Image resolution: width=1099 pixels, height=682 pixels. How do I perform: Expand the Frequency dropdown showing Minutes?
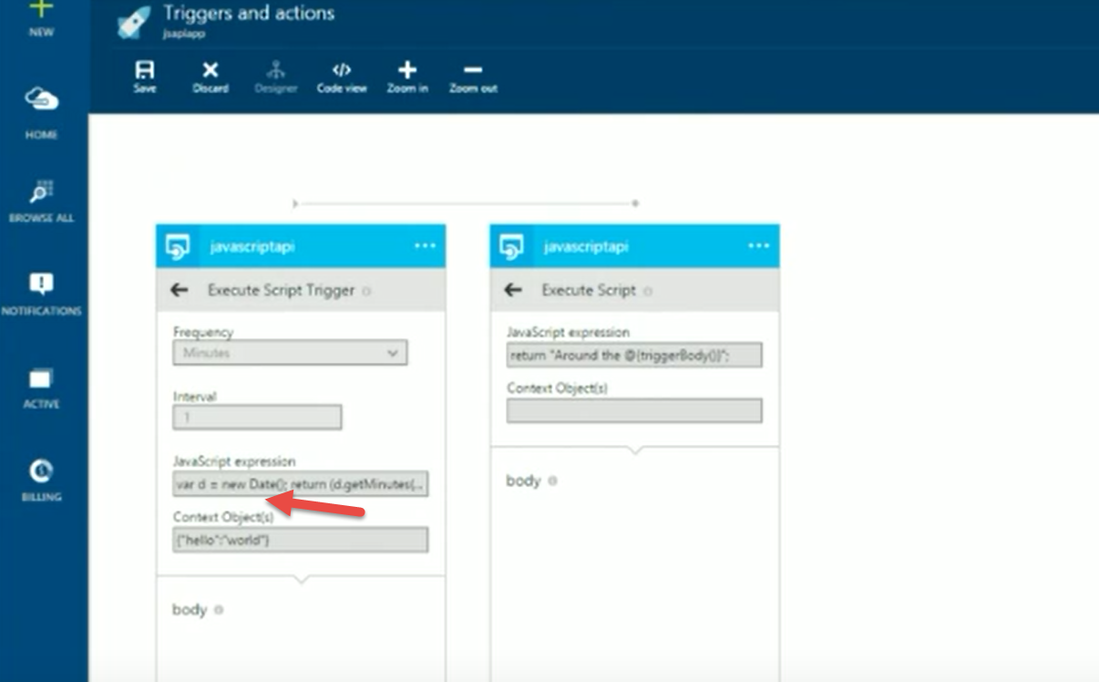coord(290,353)
